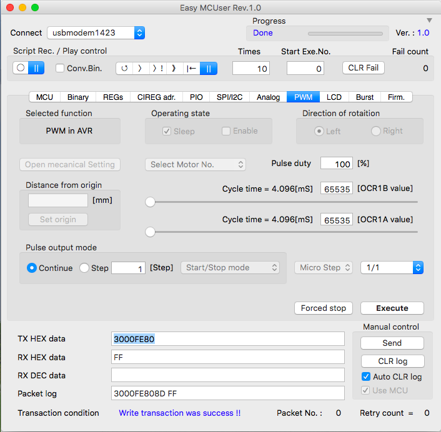Click the loop replay arrow icon

coord(124,68)
